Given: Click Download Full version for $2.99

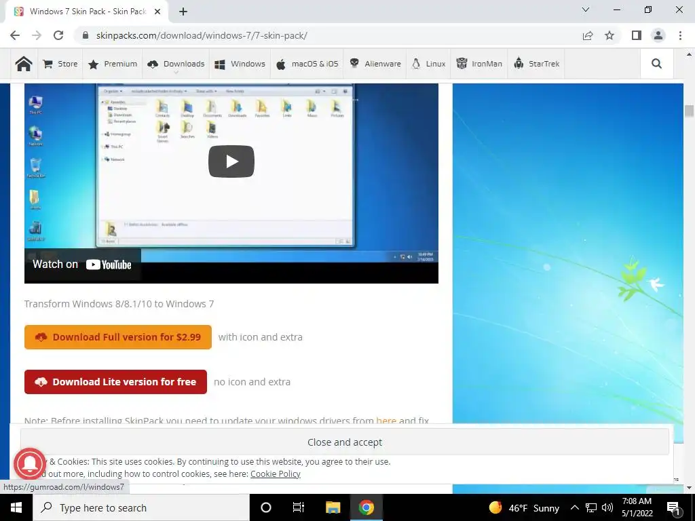Looking at the screenshot, I should (x=118, y=337).
